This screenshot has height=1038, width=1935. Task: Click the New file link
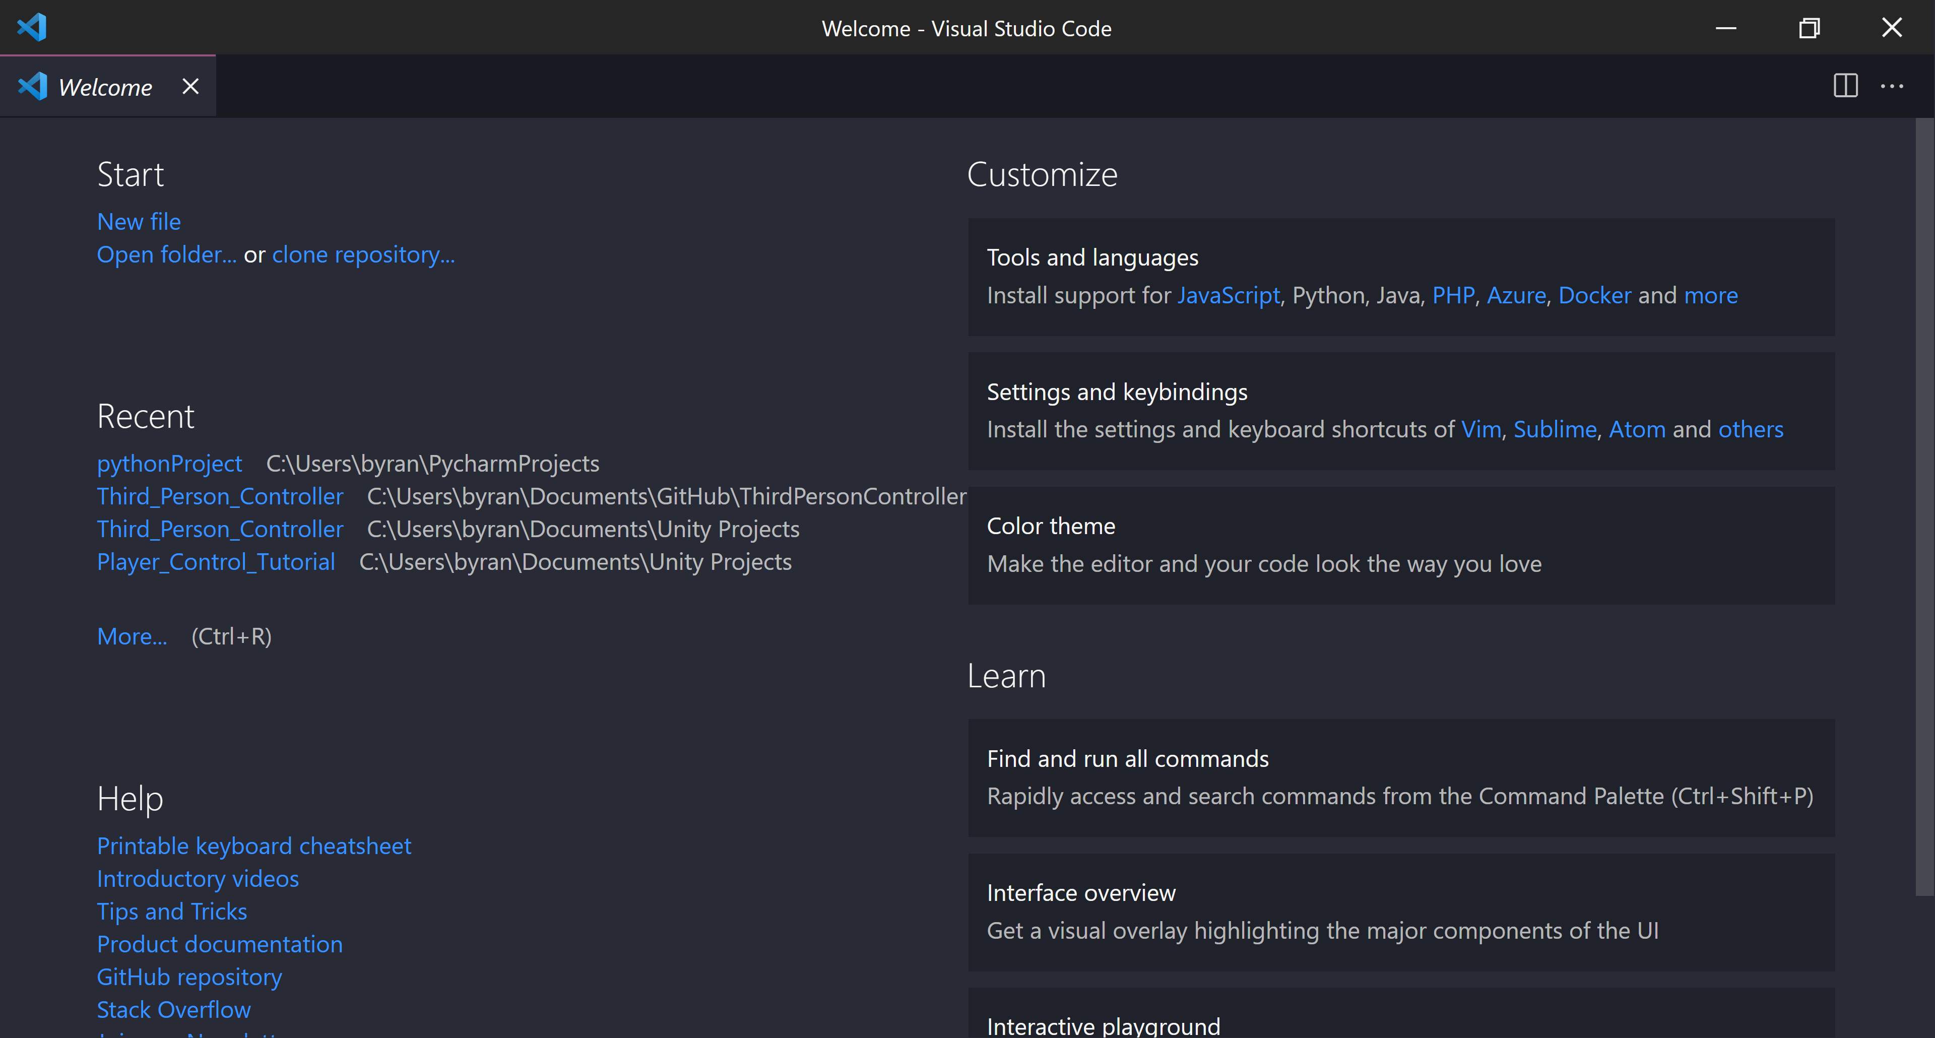(139, 222)
